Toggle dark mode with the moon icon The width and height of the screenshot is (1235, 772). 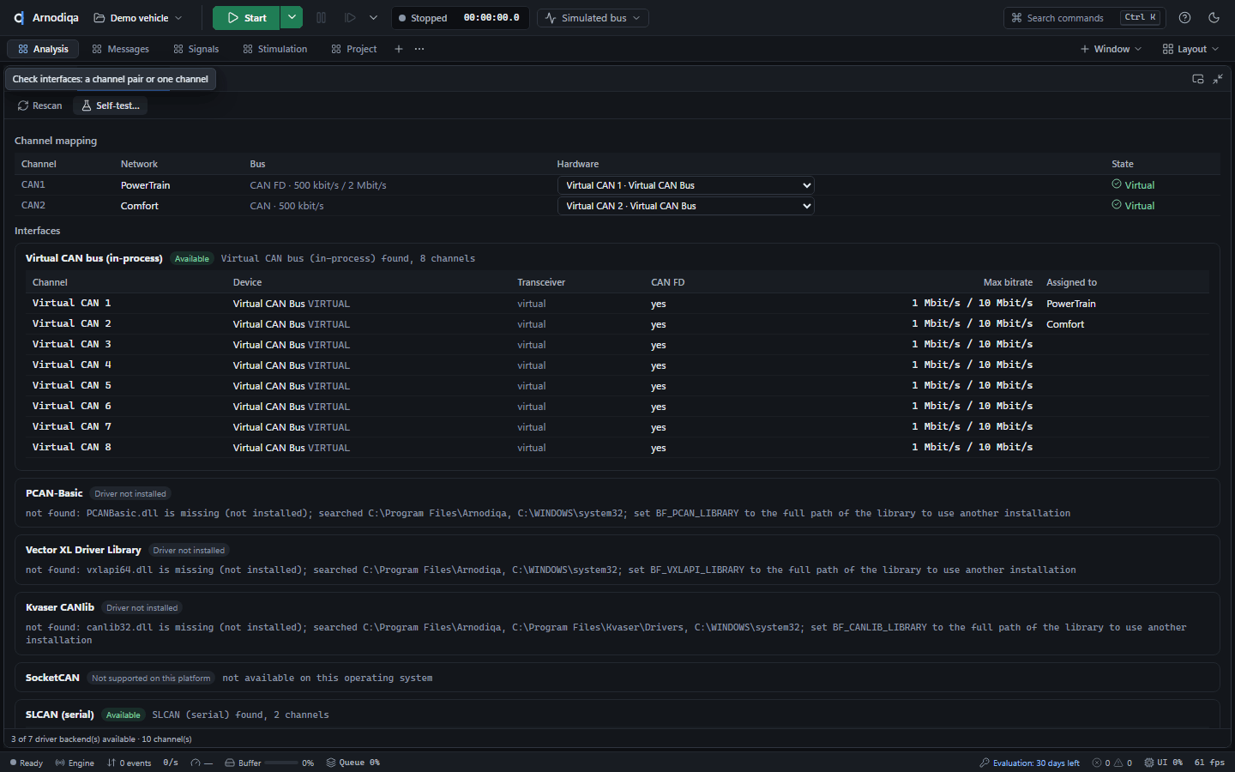click(1214, 18)
